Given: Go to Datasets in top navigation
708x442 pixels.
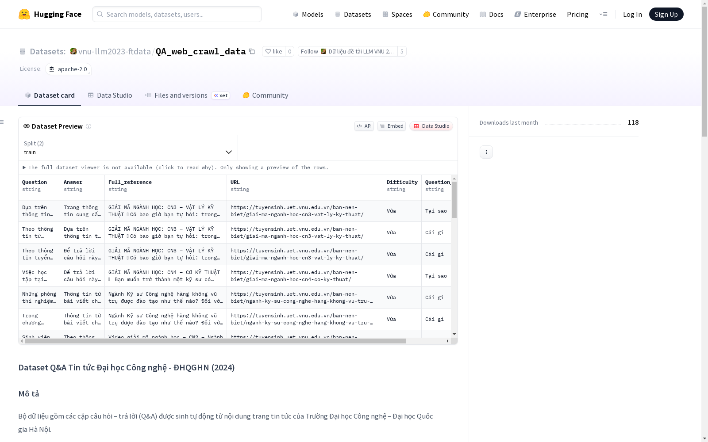Looking at the screenshot, I should (x=353, y=14).
